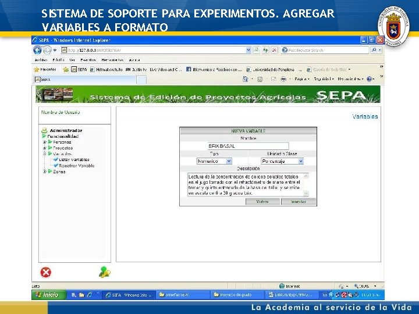This screenshot has width=419, height=314.
Task: Click the description scrollbar up arrow
Action: [306, 176]
